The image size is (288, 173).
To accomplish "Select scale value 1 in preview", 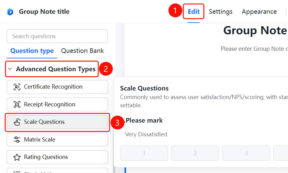I will (x=144, y=153).
